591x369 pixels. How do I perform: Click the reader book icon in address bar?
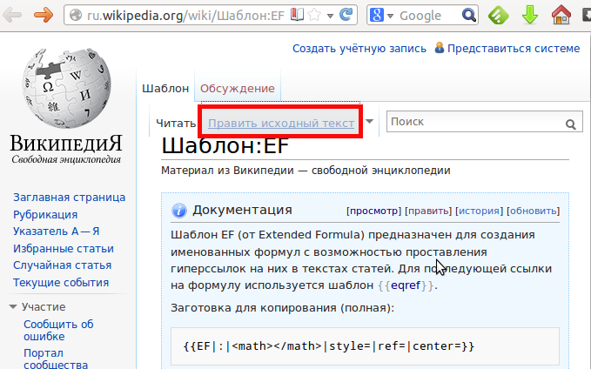(297, 15)
